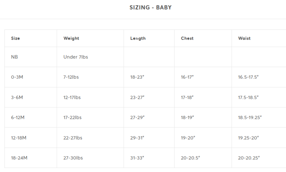Image resolution: width=286 pixels, height=172 pixels.
Task: Click the Length column header
Action: [x=138, y=38]
